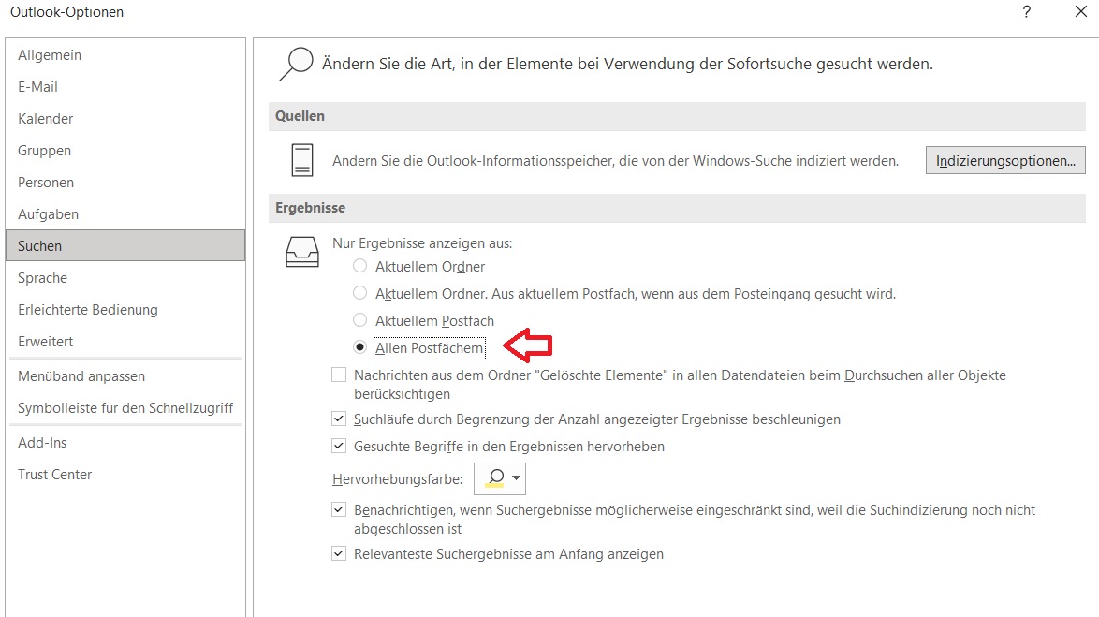The height and width of the screenshot is (617, 1099).
Task: Open the Aufgaben options category
Action: pyautogui.click(x=125, y=214)
